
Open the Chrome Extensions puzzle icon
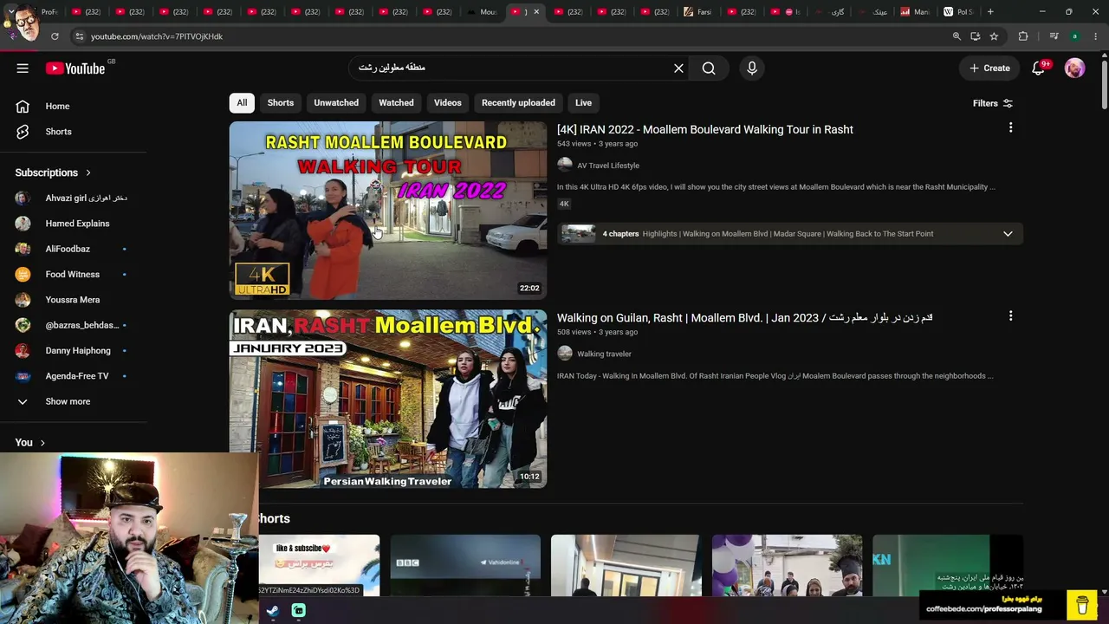point(1023,36)
